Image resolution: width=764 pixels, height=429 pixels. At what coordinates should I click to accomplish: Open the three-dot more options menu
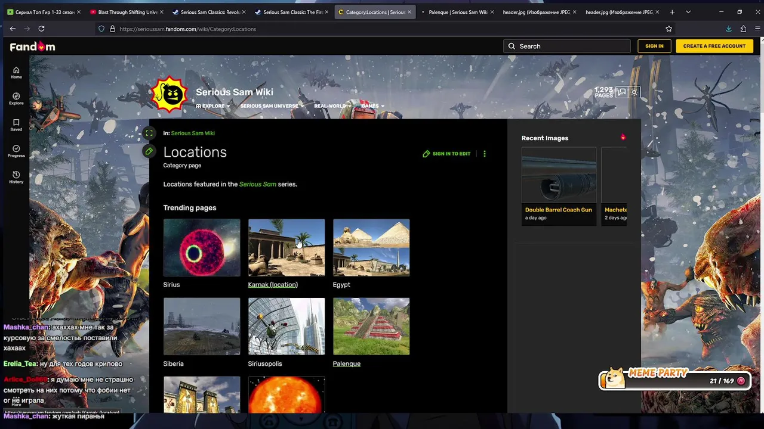(x=485, y=154)
